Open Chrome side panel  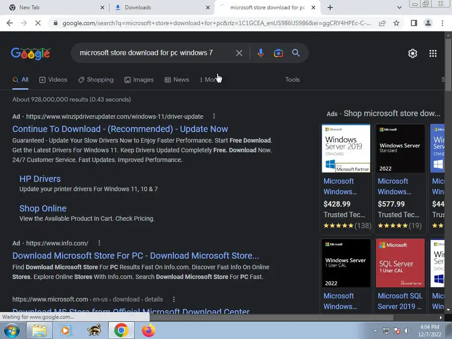pyautogui.click(x=414, y=23)
